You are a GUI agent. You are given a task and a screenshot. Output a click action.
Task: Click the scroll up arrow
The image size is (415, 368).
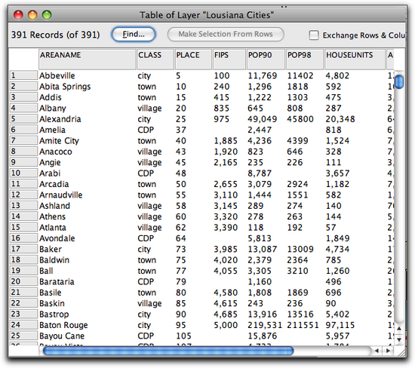pos(399,329)
